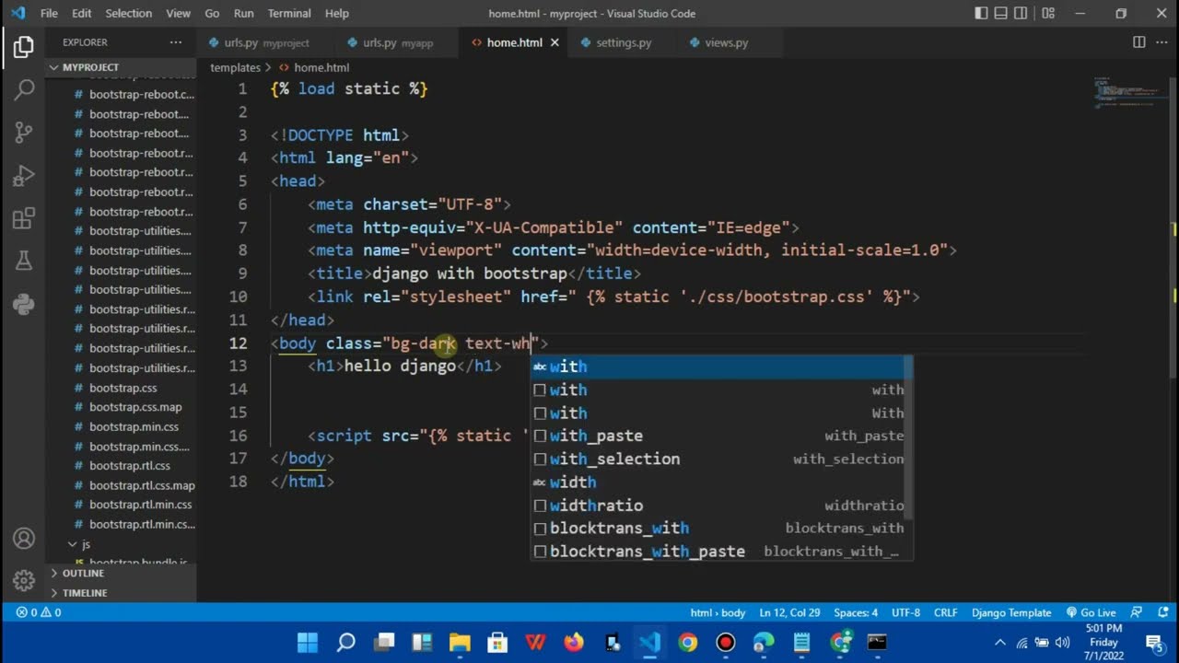Open Selection menu

click(x=128, y=13)
